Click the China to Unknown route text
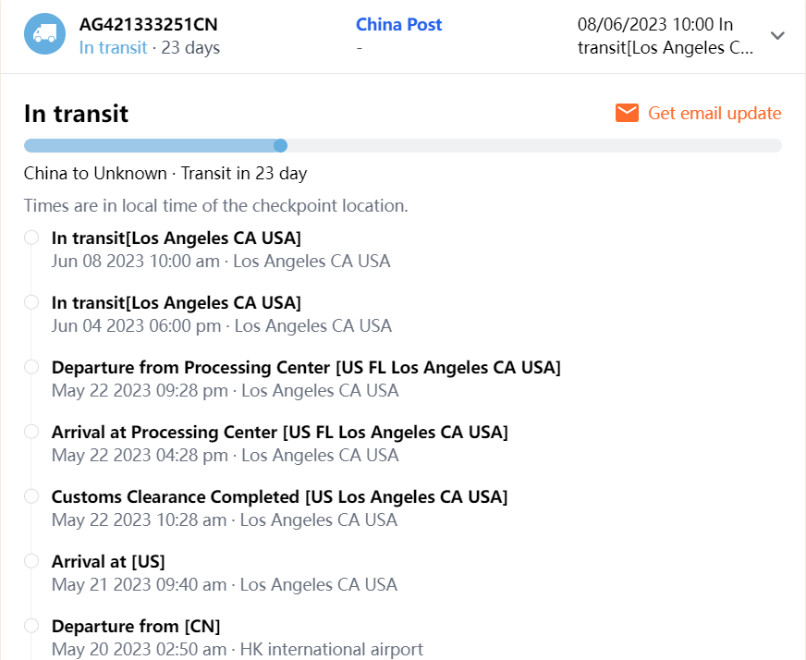This screenshot has width=806, height=660. [x=95, y=173]
